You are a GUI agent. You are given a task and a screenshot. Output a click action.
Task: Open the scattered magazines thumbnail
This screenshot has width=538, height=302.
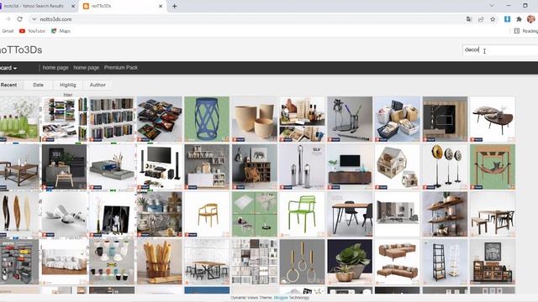pyautogui.click(x=159, y=119)
